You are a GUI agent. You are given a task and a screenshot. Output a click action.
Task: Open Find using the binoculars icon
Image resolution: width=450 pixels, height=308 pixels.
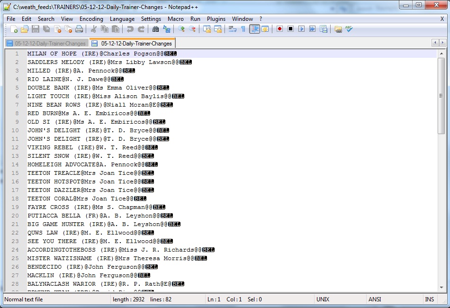point(155,29)
